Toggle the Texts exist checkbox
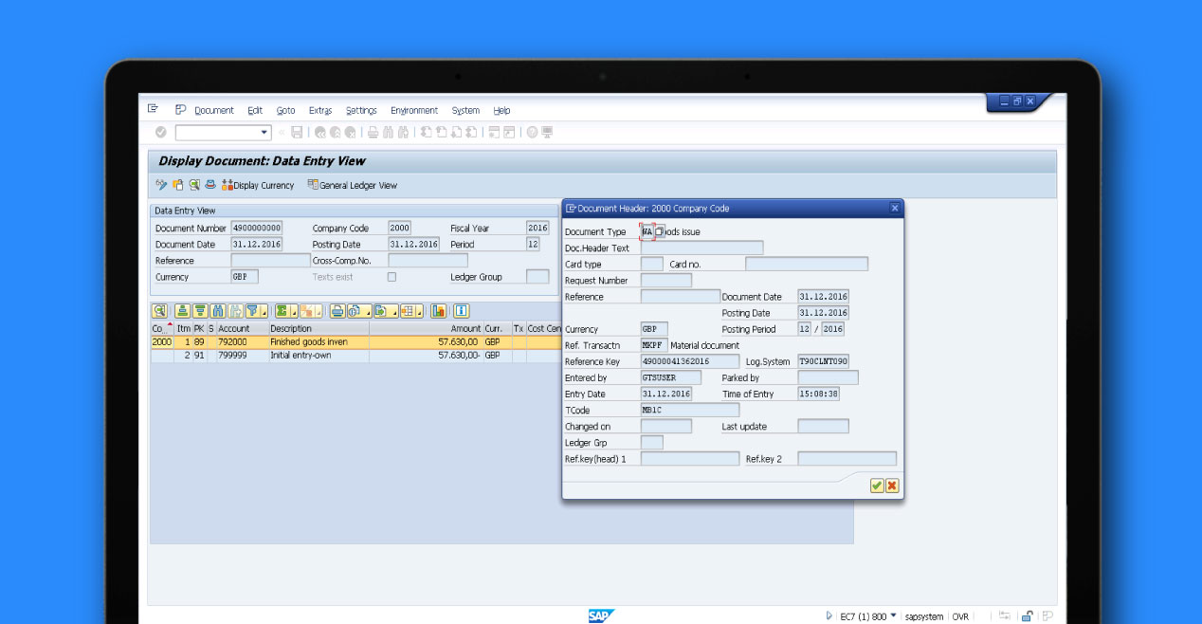This screenshot has width=1202, height=624. [392, 277]
